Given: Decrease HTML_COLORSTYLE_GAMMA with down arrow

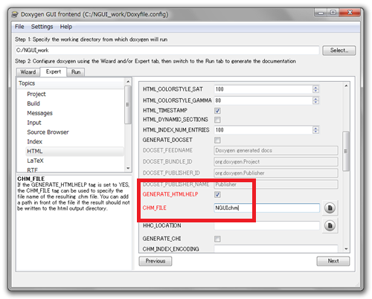Looking at the screenshot, I should tap(315, 102).
